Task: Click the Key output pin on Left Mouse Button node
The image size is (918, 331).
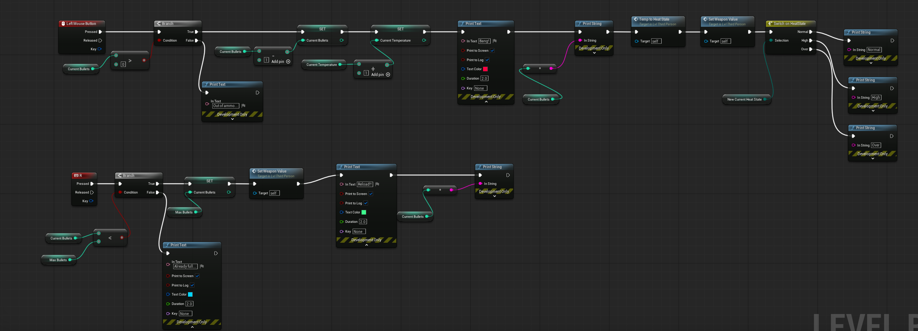Action: tap(99, 49)
